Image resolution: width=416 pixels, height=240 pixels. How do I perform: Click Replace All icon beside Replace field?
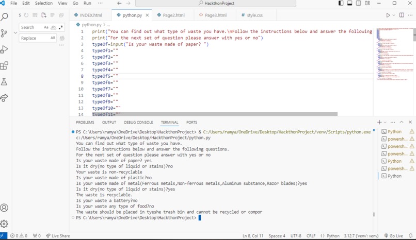coord(62,38)
